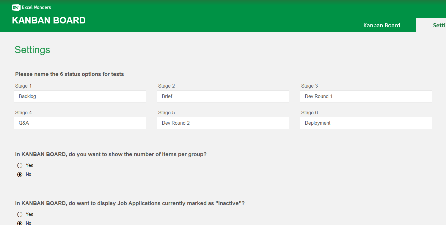Viewport: 446px width, 225px height.
Task: Click the Excel Wonders brand link
Action: pos(36,7)
